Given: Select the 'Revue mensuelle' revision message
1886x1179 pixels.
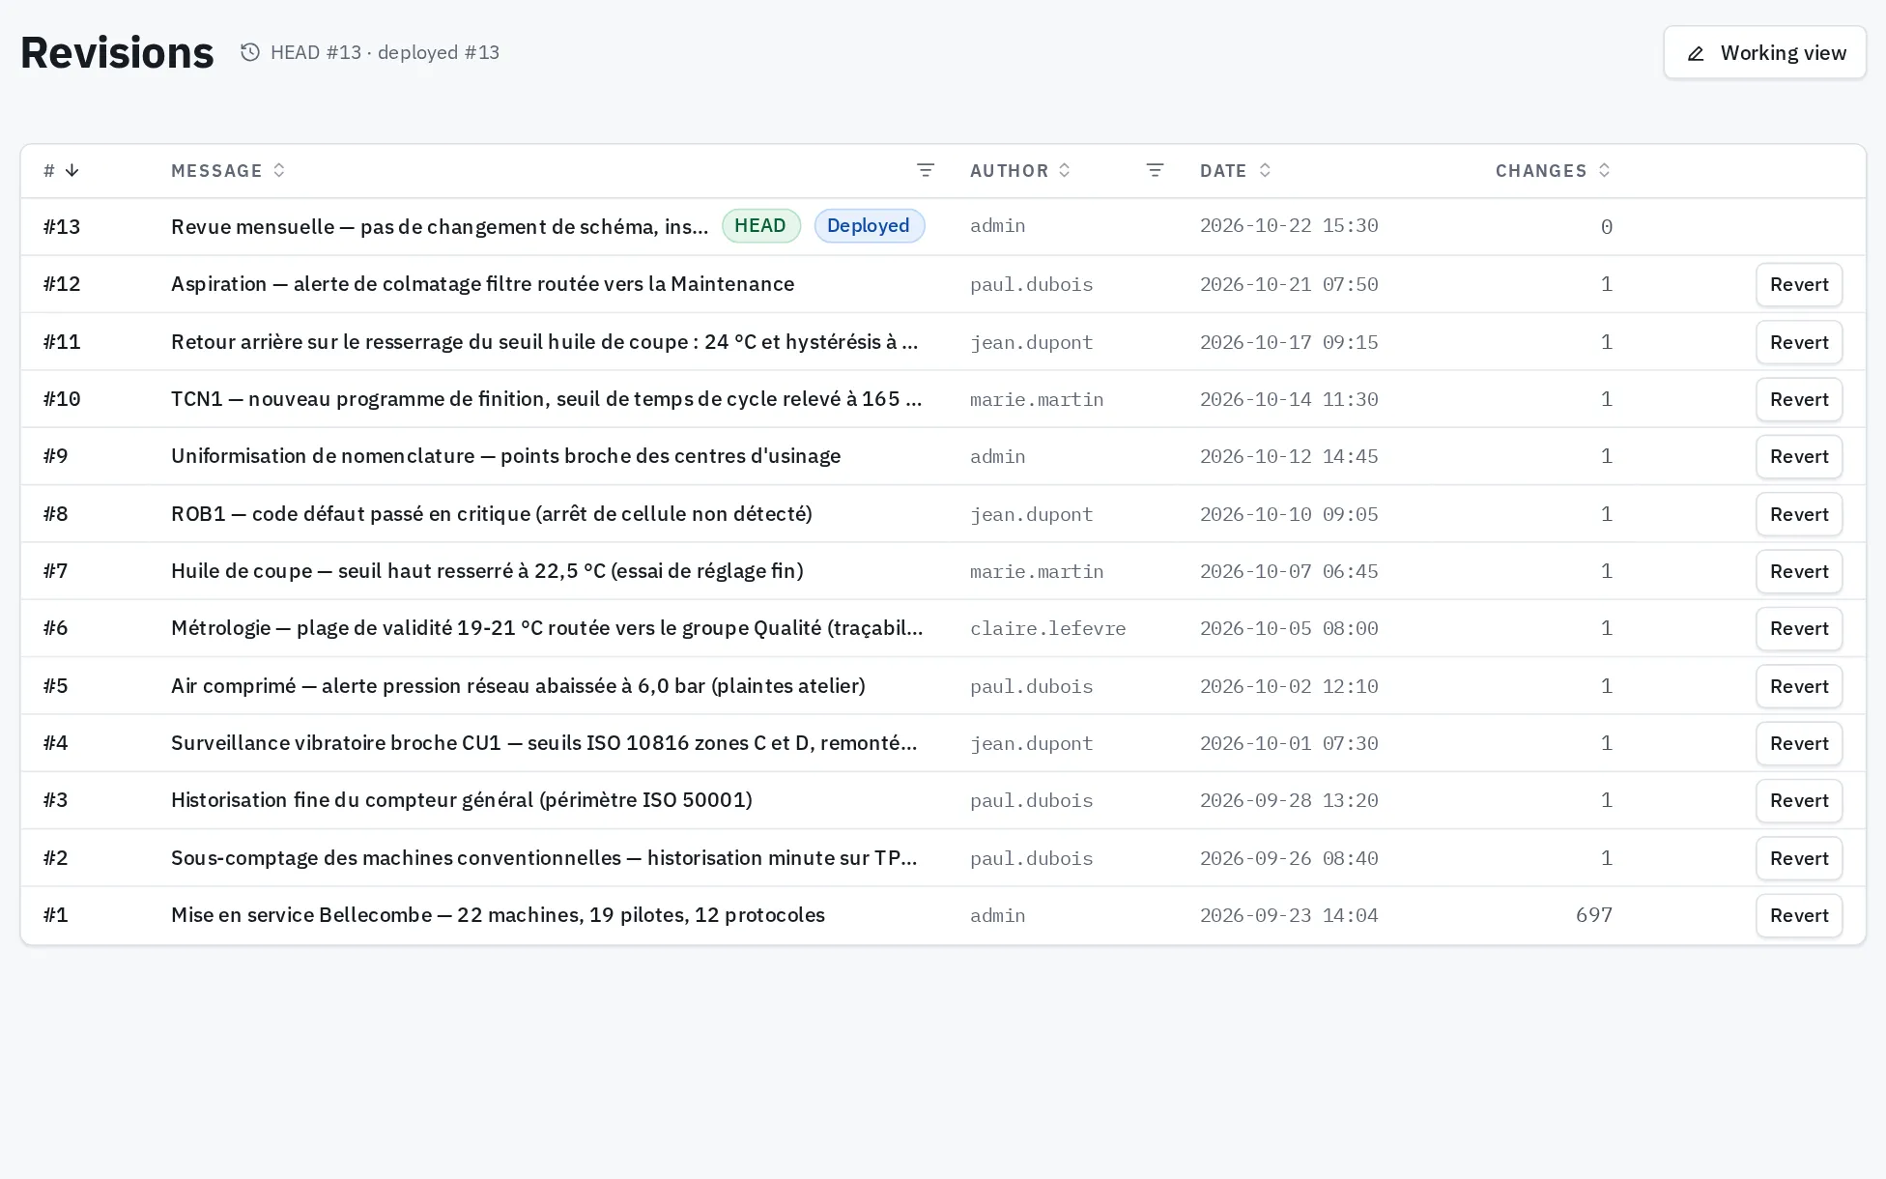Looking at the screenshot, I should pos(440,227).
